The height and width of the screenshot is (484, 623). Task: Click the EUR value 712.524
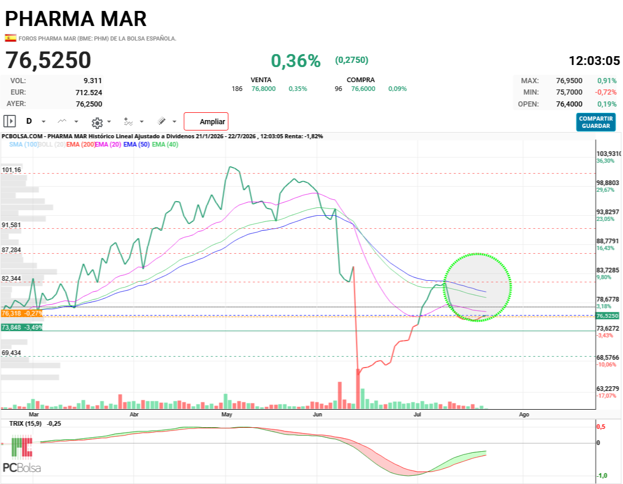coord(89,92)
